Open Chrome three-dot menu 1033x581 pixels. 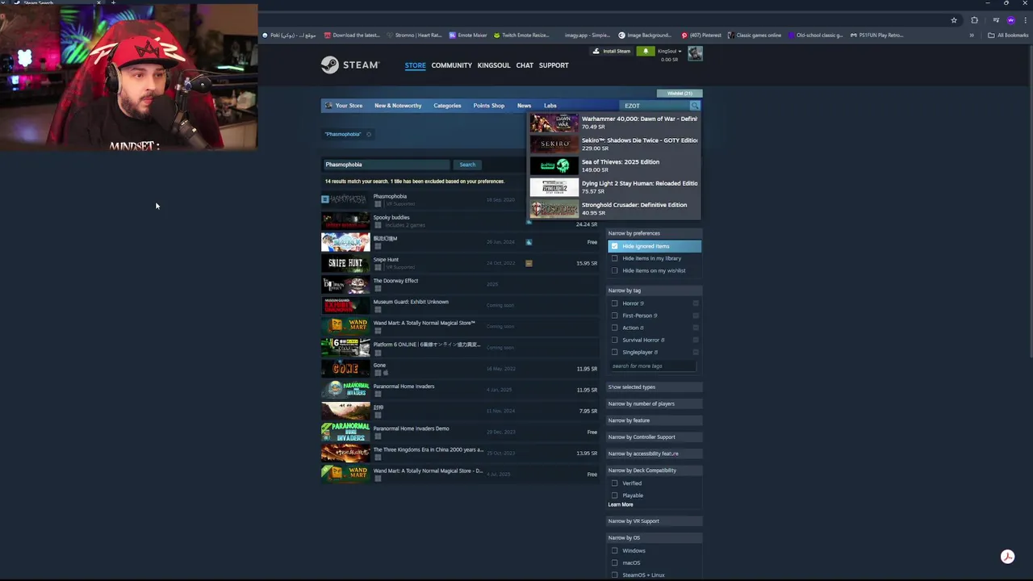(1025, 20)
